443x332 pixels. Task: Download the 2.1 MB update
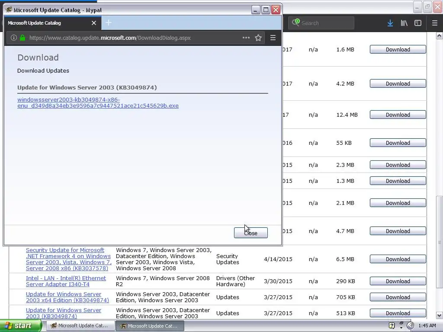click(398, 203)
